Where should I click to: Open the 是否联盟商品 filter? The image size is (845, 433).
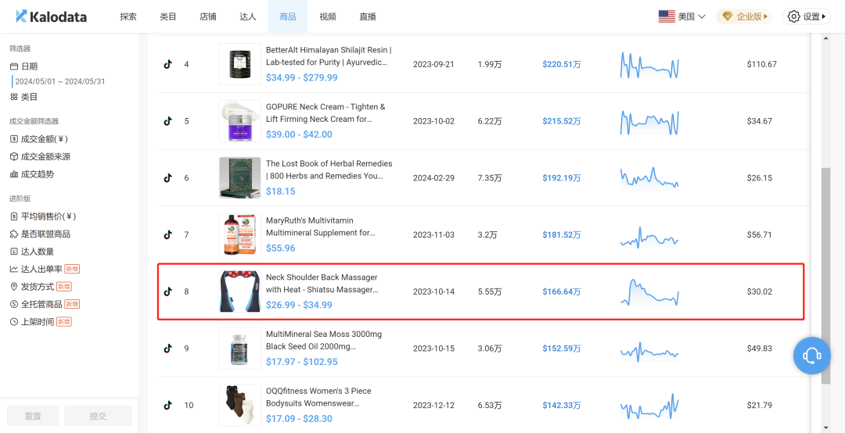[x=40, y=234]
